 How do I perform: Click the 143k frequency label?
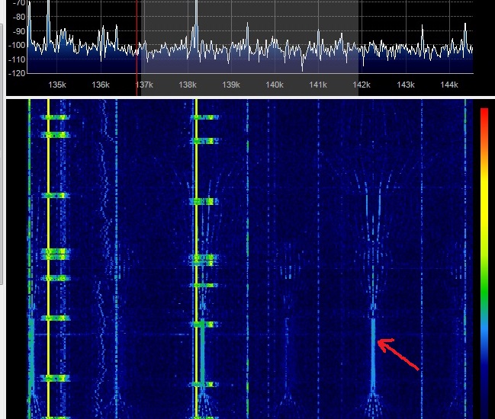click(x=406, y=85)
